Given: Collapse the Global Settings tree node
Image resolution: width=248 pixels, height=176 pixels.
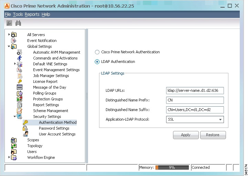Looking at the screenshot, I should coord(9,46).
